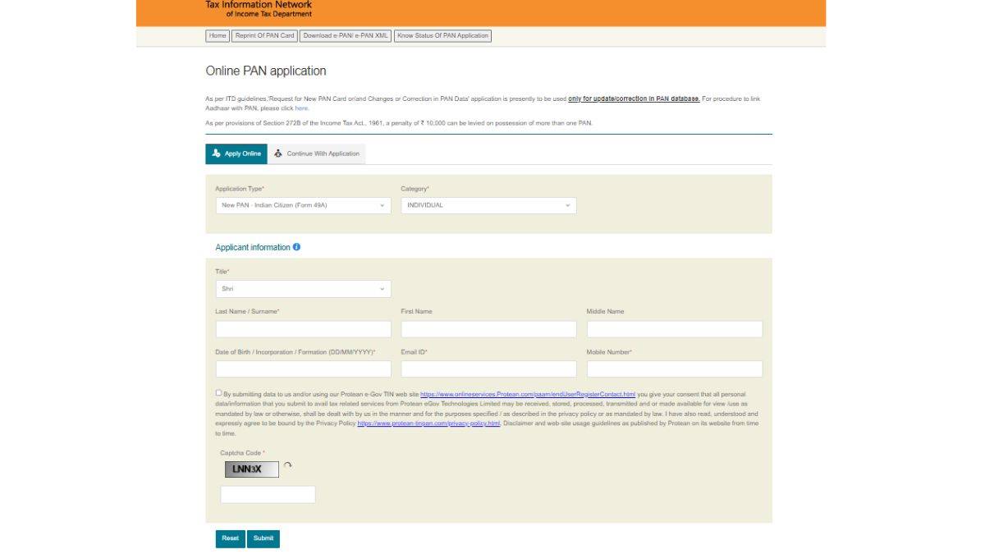Click the Applicant information info icon

[x=296, y=247]
